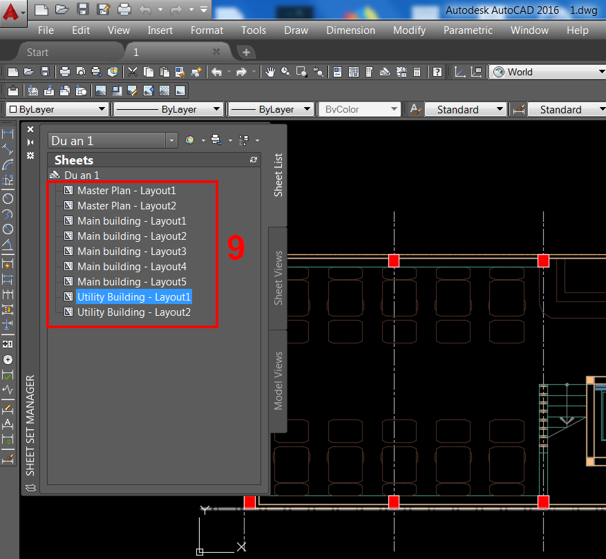Click the ByColor plot style control
The image size is (606, 559).
[x=359, y=108]
